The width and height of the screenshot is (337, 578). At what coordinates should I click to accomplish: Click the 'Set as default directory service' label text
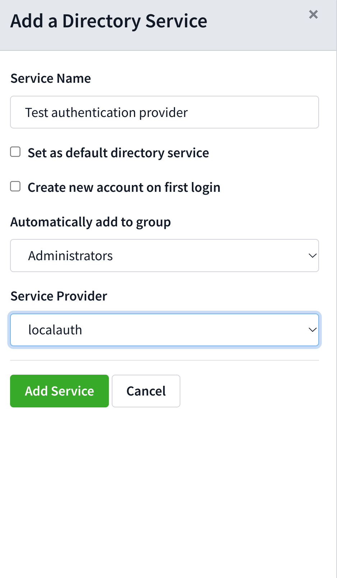coord(118,153)
